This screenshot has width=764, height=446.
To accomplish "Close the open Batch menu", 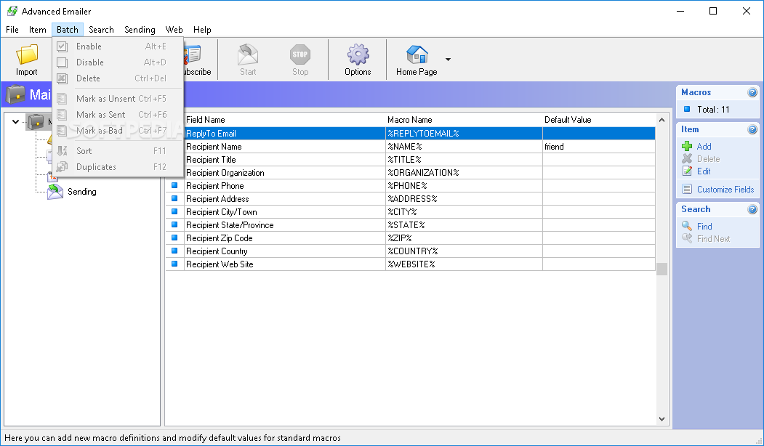I will pos(67,30).
